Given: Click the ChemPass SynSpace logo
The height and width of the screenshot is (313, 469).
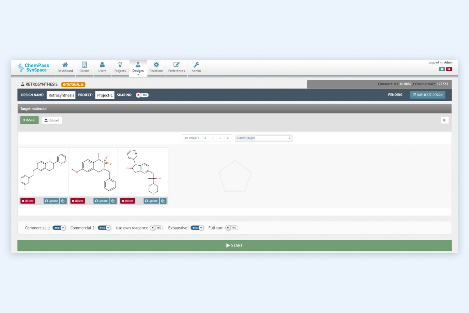Looking at the screenshot, I should click(33, 68).
